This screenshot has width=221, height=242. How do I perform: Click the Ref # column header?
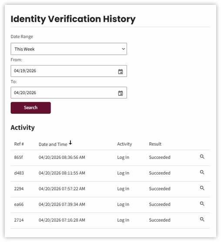coord(19,144)
